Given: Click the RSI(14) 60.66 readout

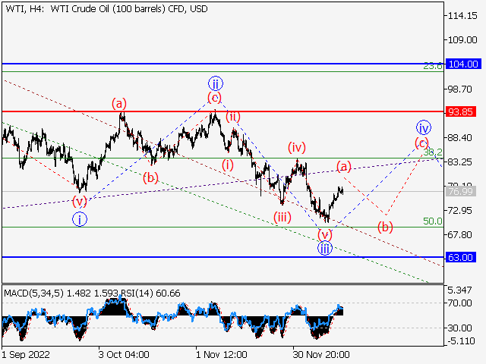Looking at the screenshot, I should click(x=150, y=293).
